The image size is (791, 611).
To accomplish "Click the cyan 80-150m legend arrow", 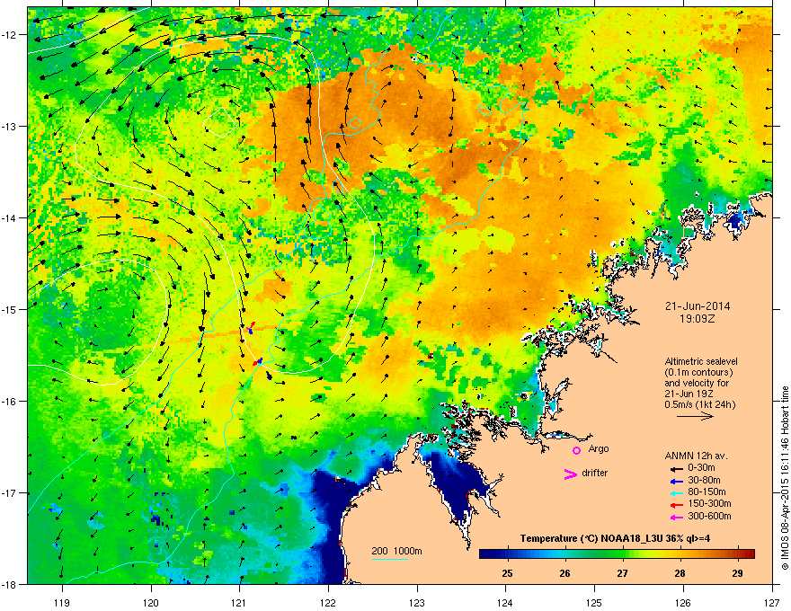I will (x=677, y=493).
